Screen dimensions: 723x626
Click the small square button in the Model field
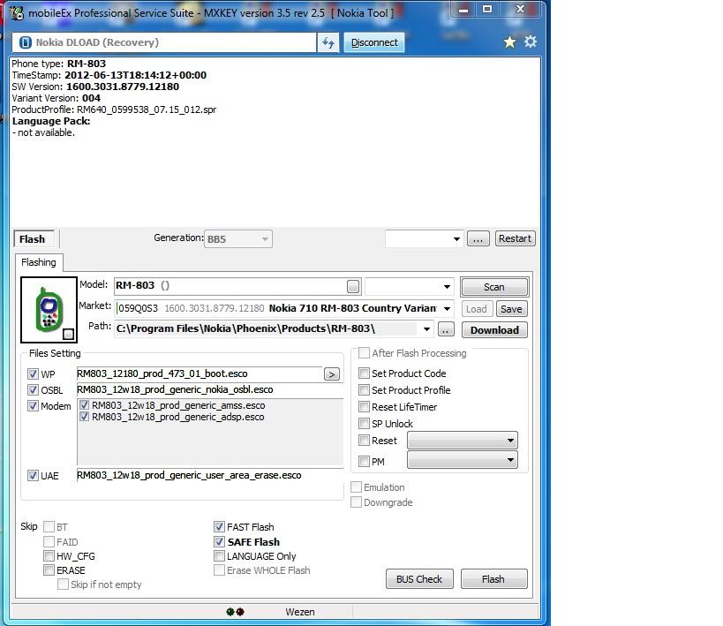353,286
